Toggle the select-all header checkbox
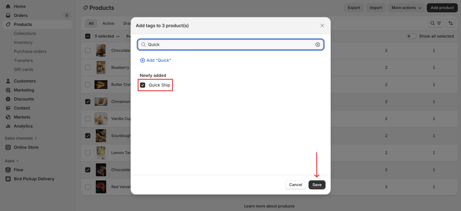The width and height of the screenshot is (461, 211). [x=88, y=36]
